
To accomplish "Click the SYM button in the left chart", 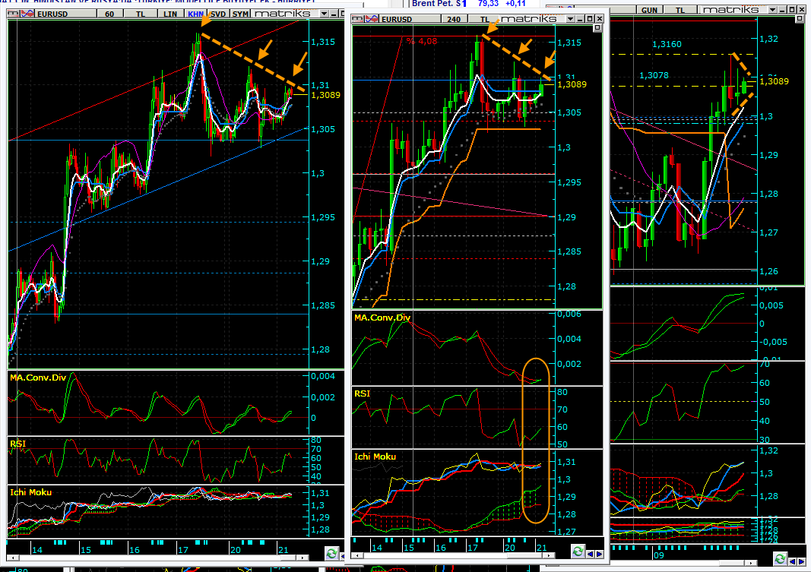I will (x=240, y=14).
